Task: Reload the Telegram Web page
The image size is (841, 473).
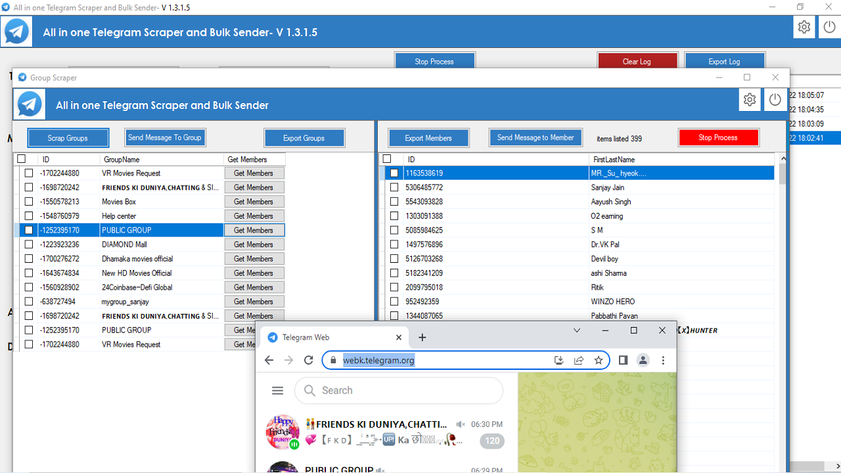Action: [308, 360]
